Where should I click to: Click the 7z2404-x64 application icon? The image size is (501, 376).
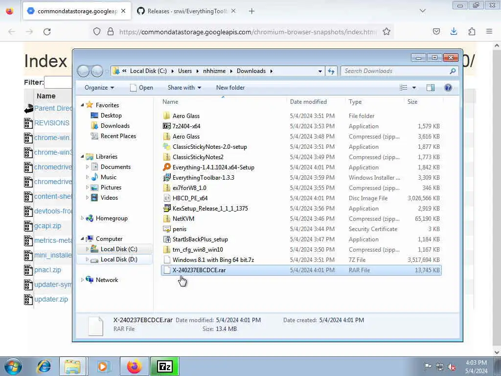pos(166,126)
